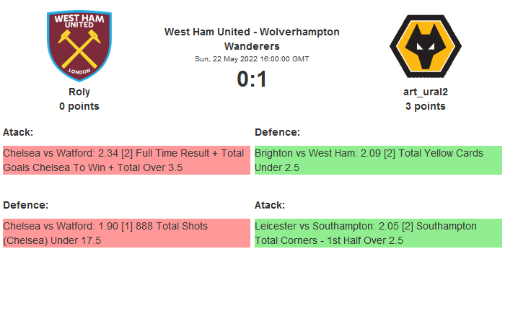Click the Wanderers line of the match title
505x332 pixels.
(x=252, y=45)
